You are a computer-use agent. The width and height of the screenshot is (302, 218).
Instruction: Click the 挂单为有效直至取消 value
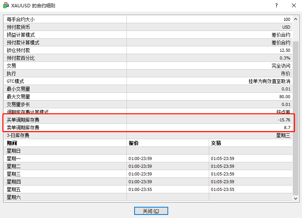click(x=269, y=81)
